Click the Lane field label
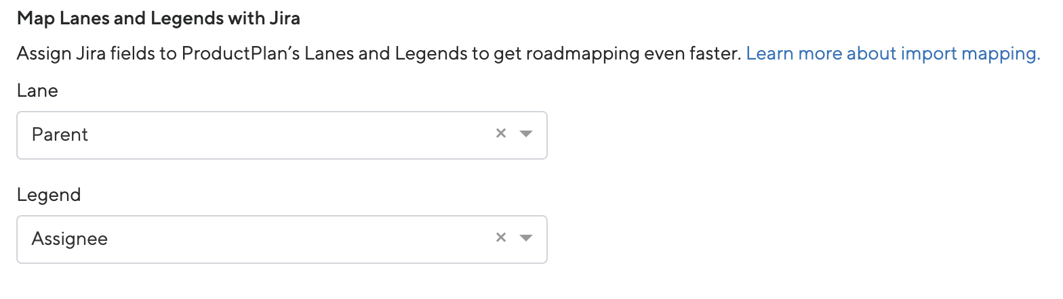Screen dimensions: 1063x299 tap(37, 91)
